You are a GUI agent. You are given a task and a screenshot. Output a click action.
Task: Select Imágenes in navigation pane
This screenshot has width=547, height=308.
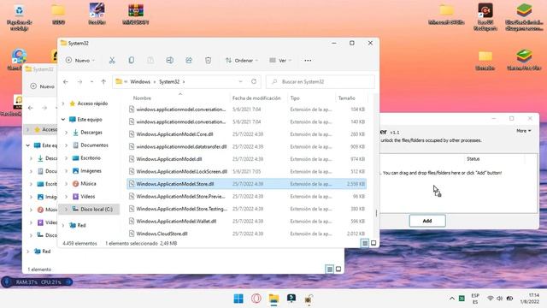point(90,171)
